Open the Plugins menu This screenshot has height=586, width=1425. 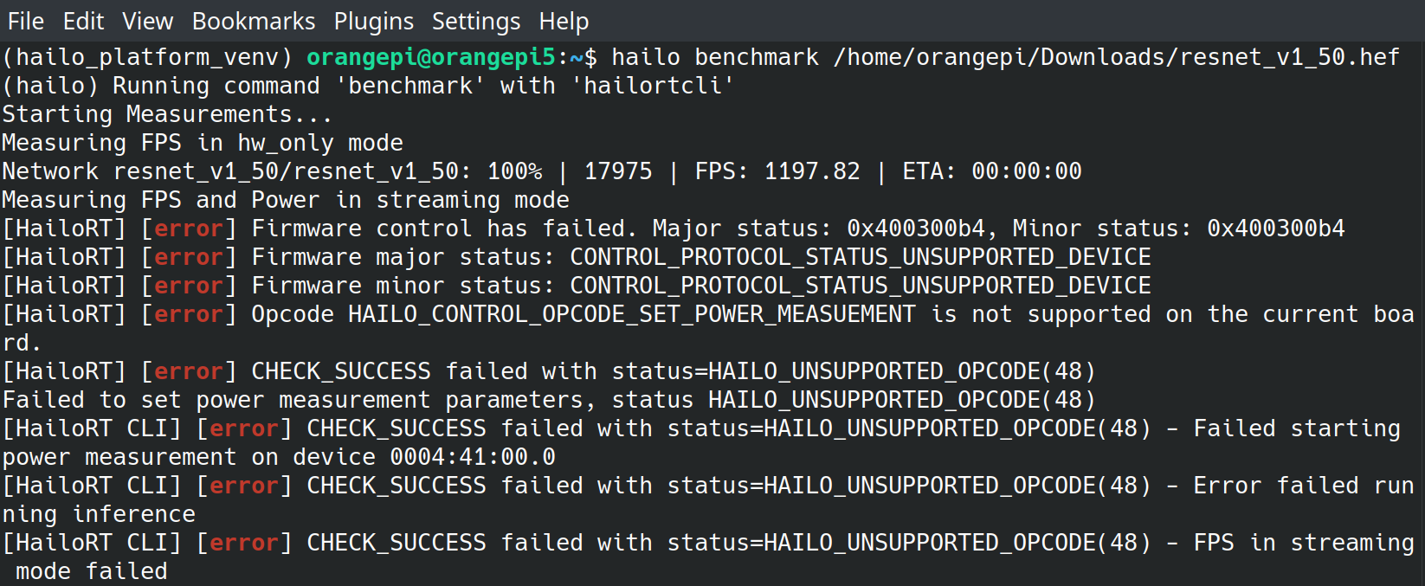pos(374,21)
